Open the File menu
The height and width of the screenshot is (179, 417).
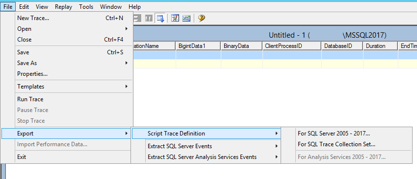point(8,7)
